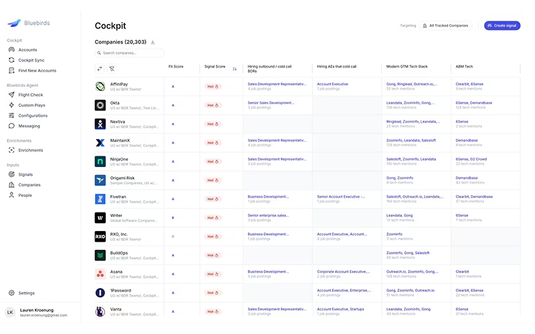The image size is (535, 334).
Task: Open Asana Corporate Account Executive postings
Action: click(x=343, y=272)
